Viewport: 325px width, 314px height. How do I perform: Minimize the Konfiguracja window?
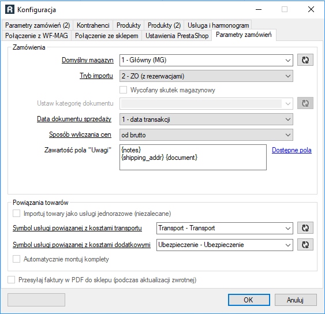pos(259,9)
